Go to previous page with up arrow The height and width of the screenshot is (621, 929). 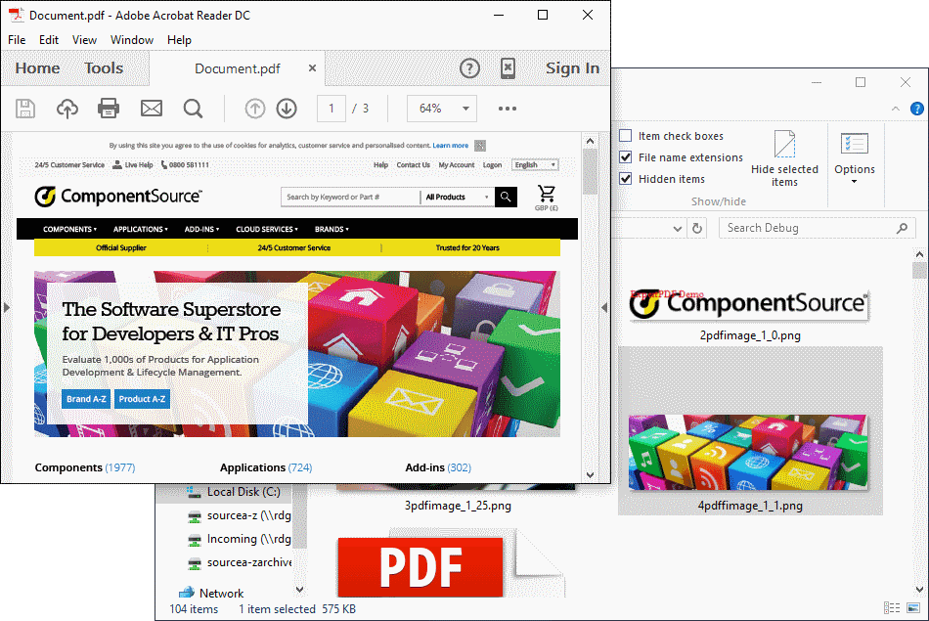point(255,109)
